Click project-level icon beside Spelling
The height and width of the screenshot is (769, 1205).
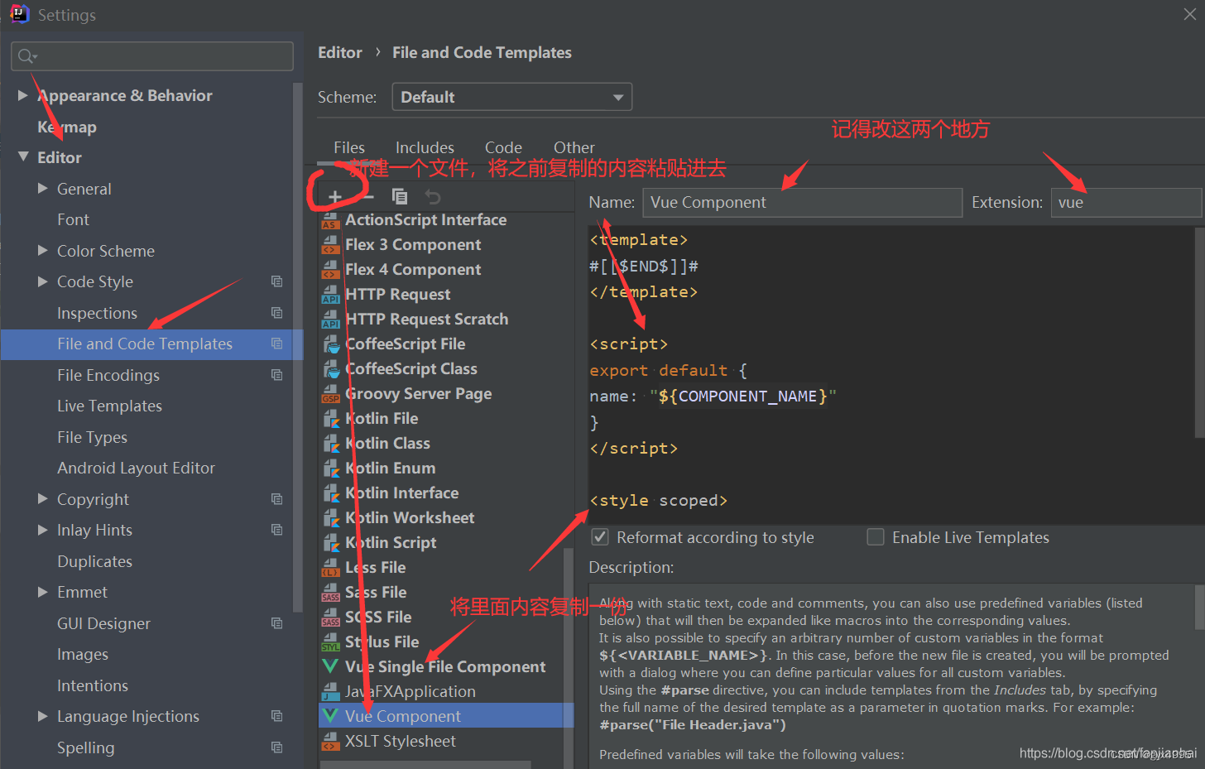(277, 747)
